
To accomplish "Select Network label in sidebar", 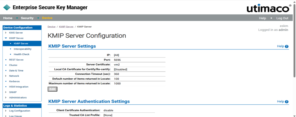I will click(14, 76).
